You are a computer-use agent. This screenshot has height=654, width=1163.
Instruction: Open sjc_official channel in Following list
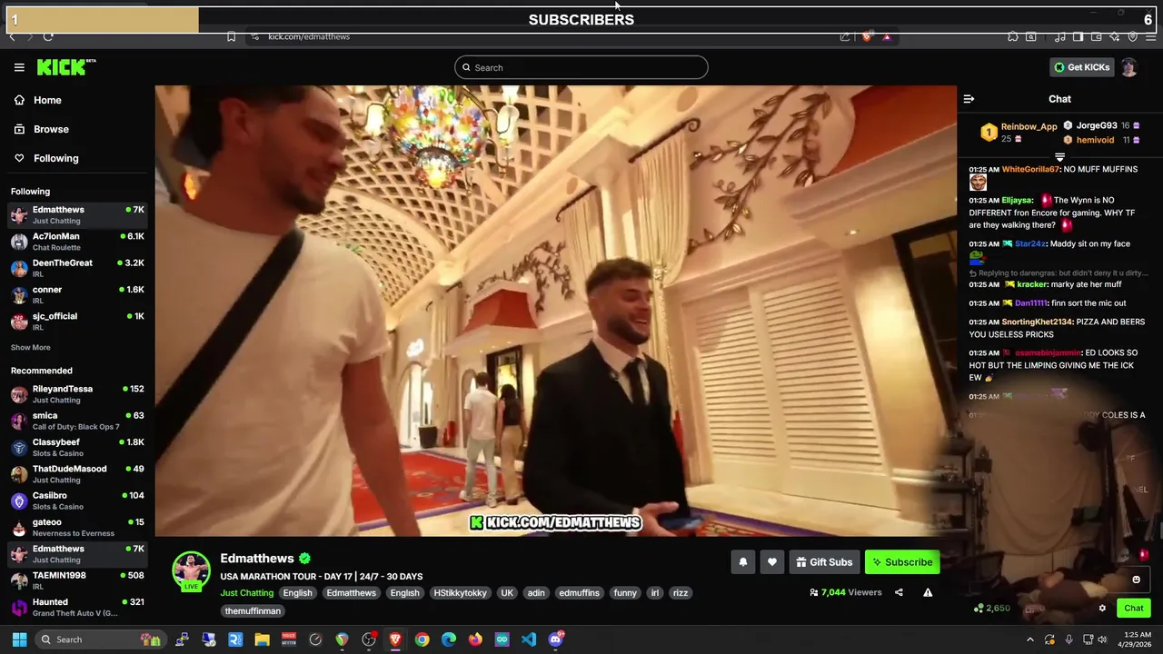coord(77,321)
